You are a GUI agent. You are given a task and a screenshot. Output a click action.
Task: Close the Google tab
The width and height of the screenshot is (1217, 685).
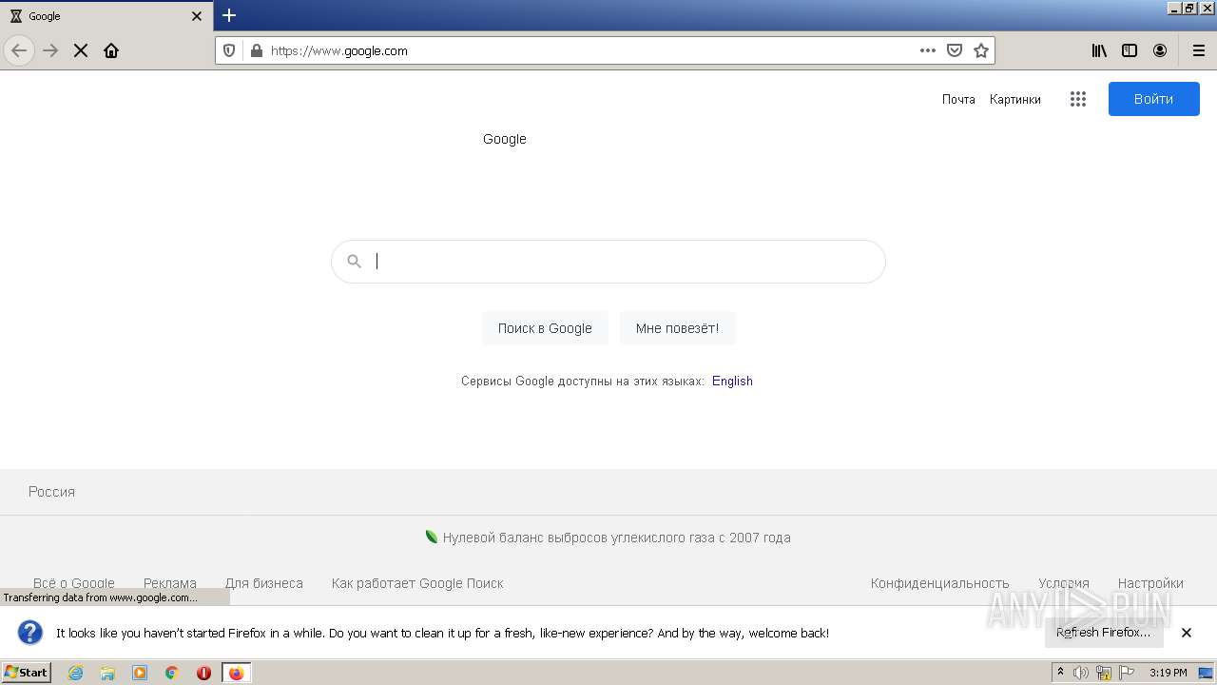click(197, 16)
